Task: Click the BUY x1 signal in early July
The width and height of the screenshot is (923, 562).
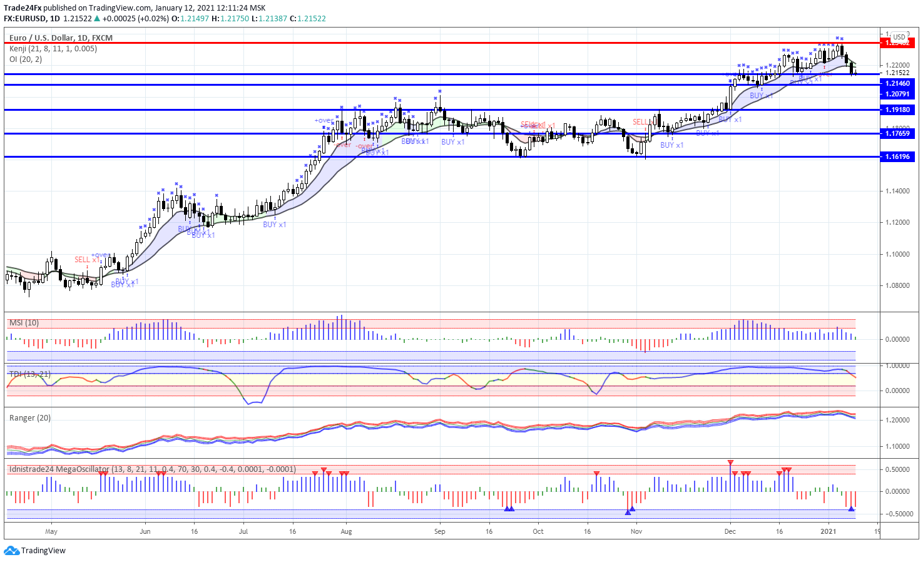Action: point(275,225)
